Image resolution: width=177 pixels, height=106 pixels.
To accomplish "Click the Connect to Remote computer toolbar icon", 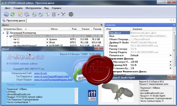I will click(x=6, y=14).
